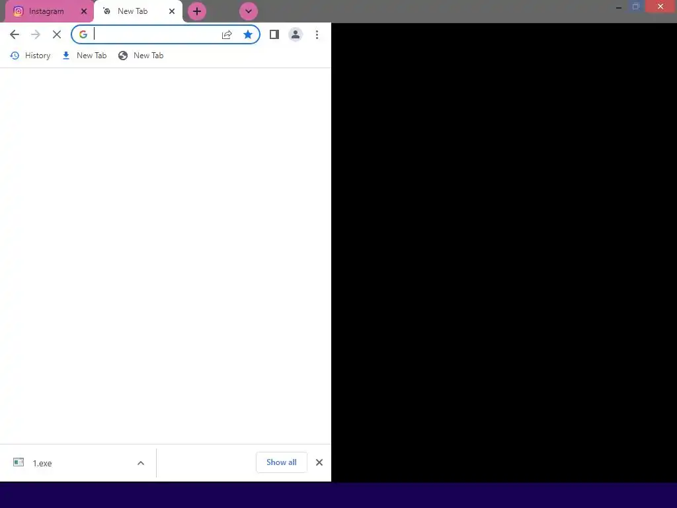Image resolution: width=677 pixels, height=508 pixels.
Task: Open the History bookmark
Action: tap(30, 56)
